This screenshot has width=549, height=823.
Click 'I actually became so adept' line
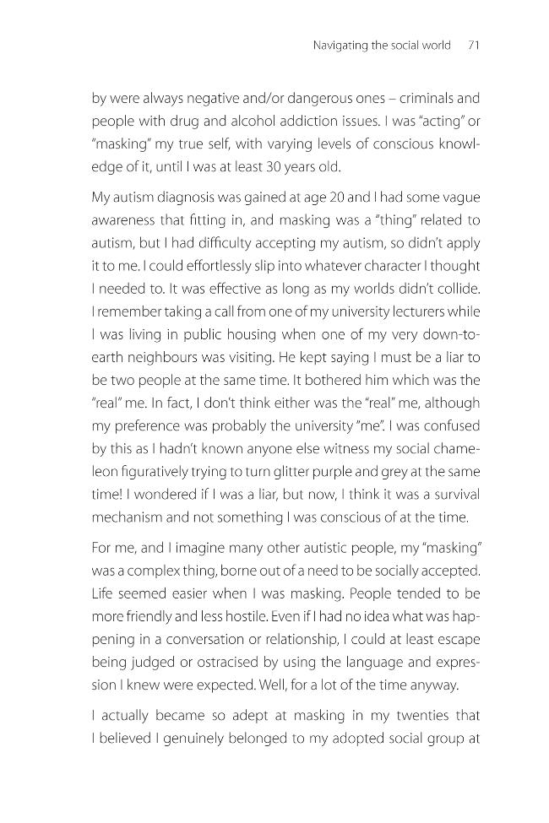click(285, 716)
